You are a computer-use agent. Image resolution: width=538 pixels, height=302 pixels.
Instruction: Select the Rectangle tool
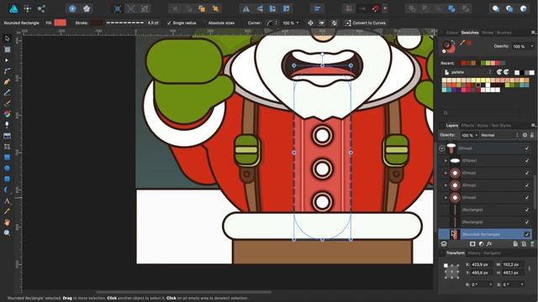coord(7,158)
